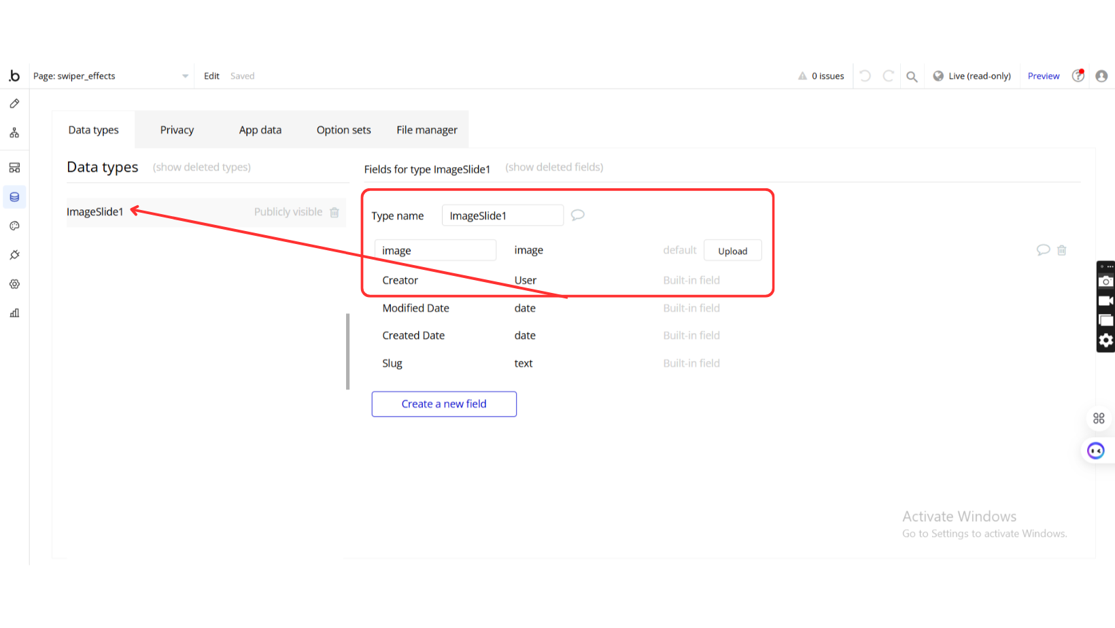Click the Type name input field
The height and width of the screenshot is (628, 1115).
502,215
